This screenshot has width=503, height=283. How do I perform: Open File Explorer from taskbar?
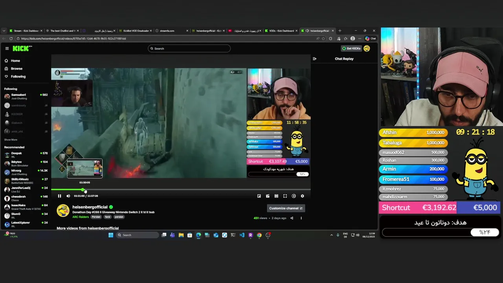click(x=181, y=235)
